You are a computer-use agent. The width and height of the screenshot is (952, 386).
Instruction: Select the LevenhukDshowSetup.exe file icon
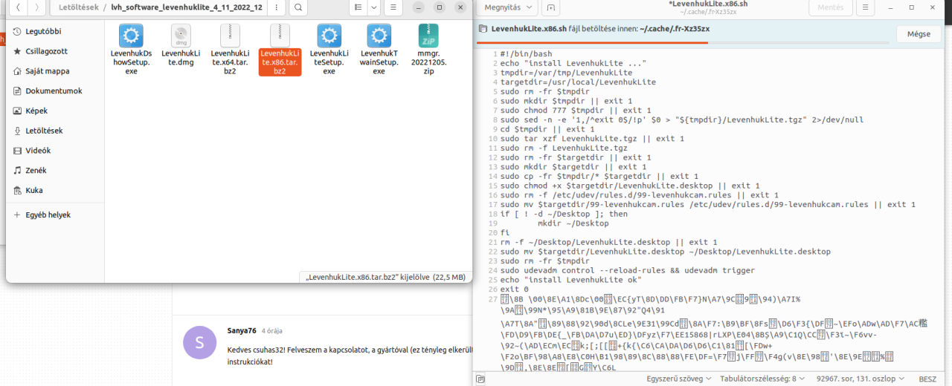[x=131, y=35]
